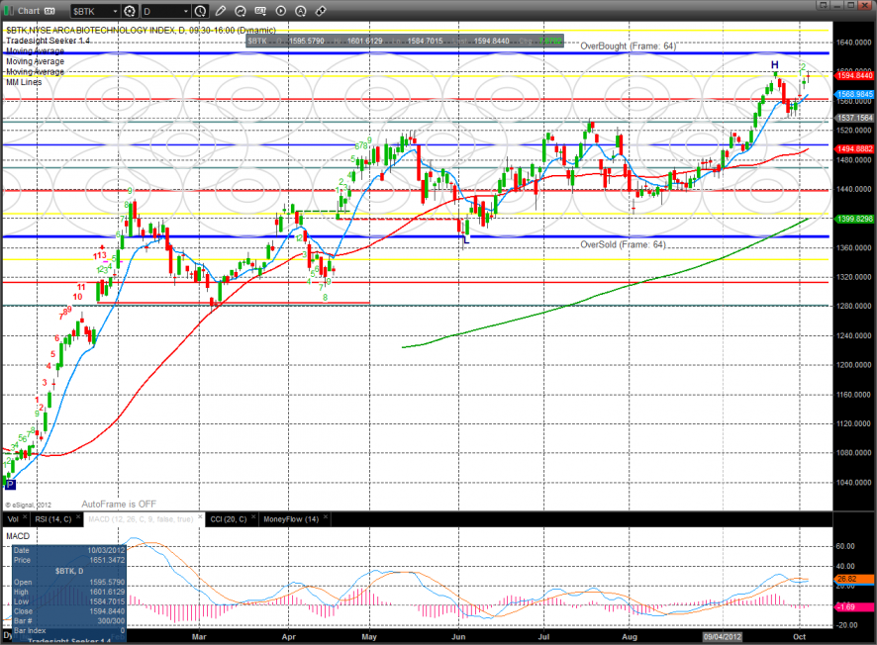
Task: Close the CCI (20, C) tab
Action: click(253, 517)
